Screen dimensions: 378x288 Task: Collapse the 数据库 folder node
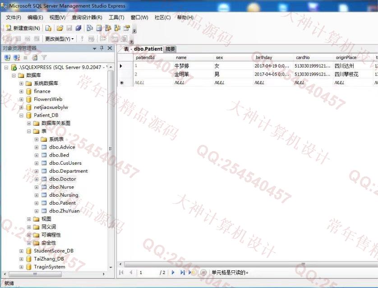coord(14,76)
